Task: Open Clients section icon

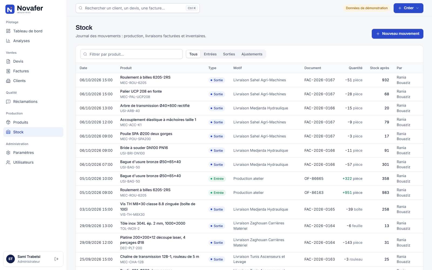Action: click(8, 81)
